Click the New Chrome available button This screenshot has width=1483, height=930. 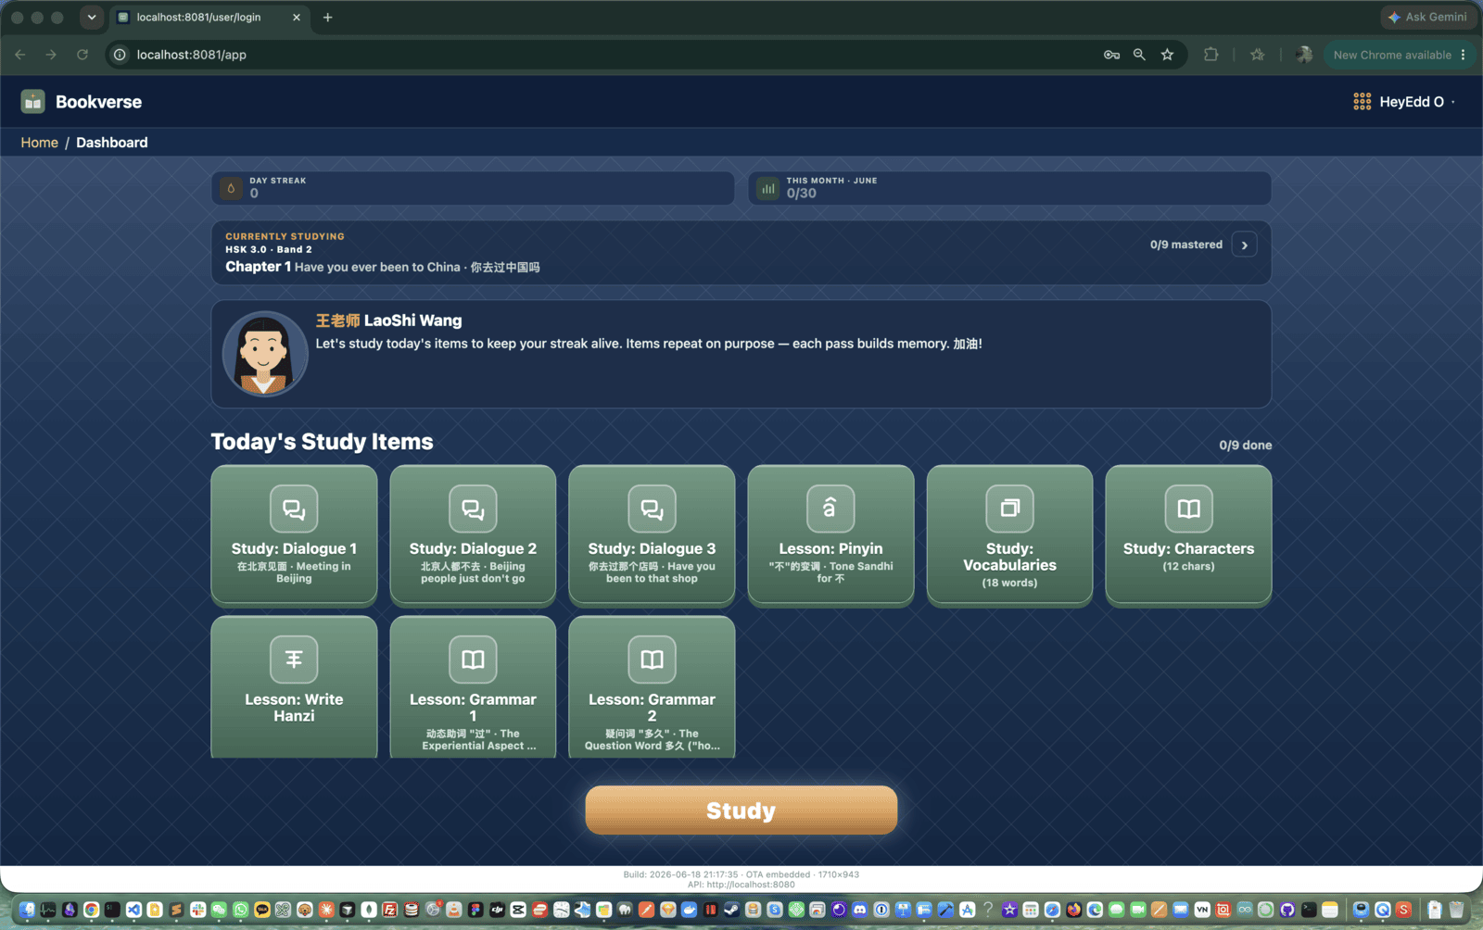coord(1392,55)
